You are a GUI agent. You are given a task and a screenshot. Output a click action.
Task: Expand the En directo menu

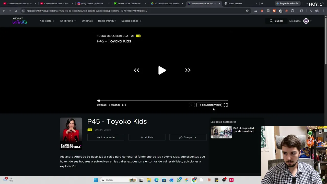click(68, 21)
